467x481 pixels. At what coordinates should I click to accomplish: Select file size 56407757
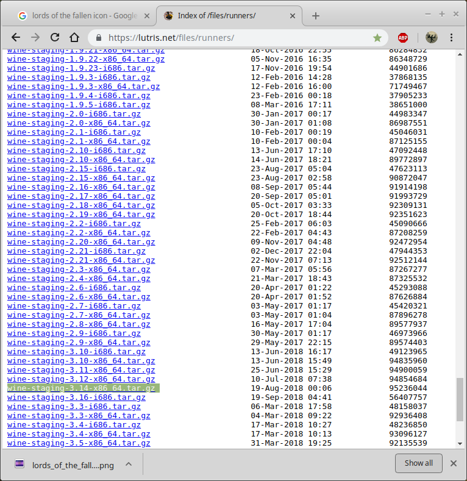tap(408, 397)
